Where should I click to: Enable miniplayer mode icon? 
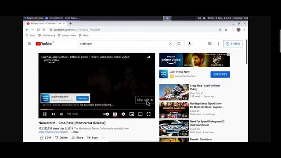132,114
